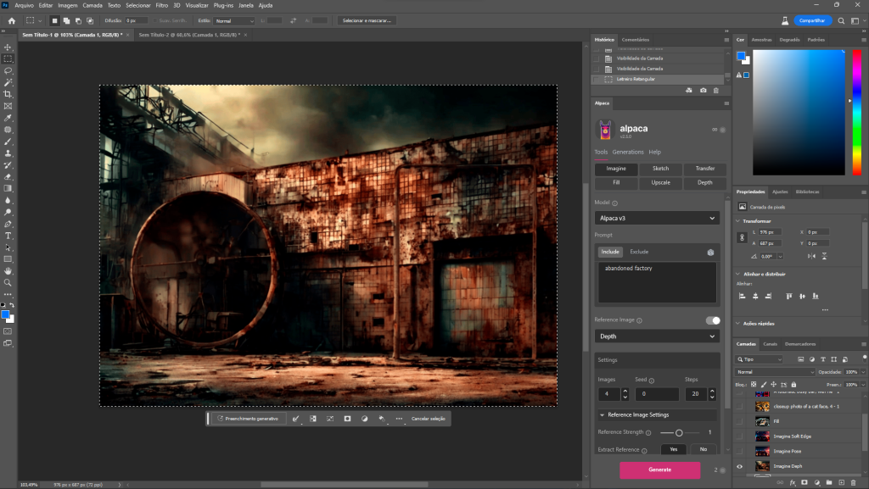Select the Lasso tool
Image resolution: width=869 pixels, height=489 pixels.
(8, 70)
